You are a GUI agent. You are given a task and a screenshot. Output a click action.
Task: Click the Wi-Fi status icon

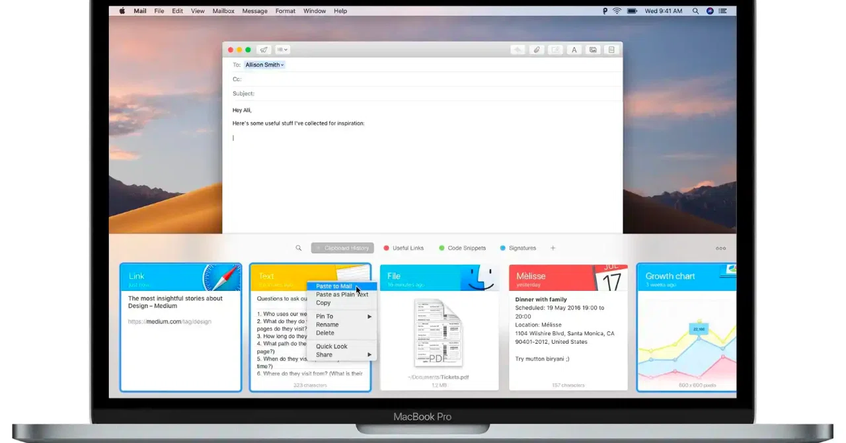[617, 11]
